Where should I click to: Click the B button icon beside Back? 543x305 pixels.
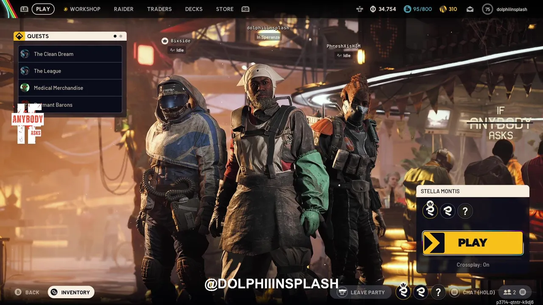pos(18,292)
